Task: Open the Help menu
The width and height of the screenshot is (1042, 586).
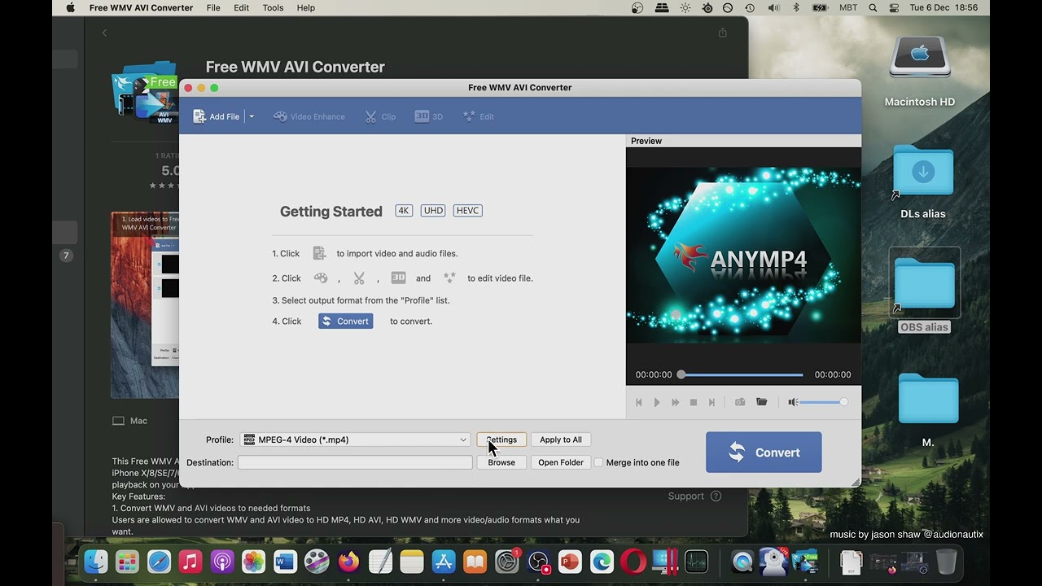Action: pyautogui.click(x=306, y=7)
